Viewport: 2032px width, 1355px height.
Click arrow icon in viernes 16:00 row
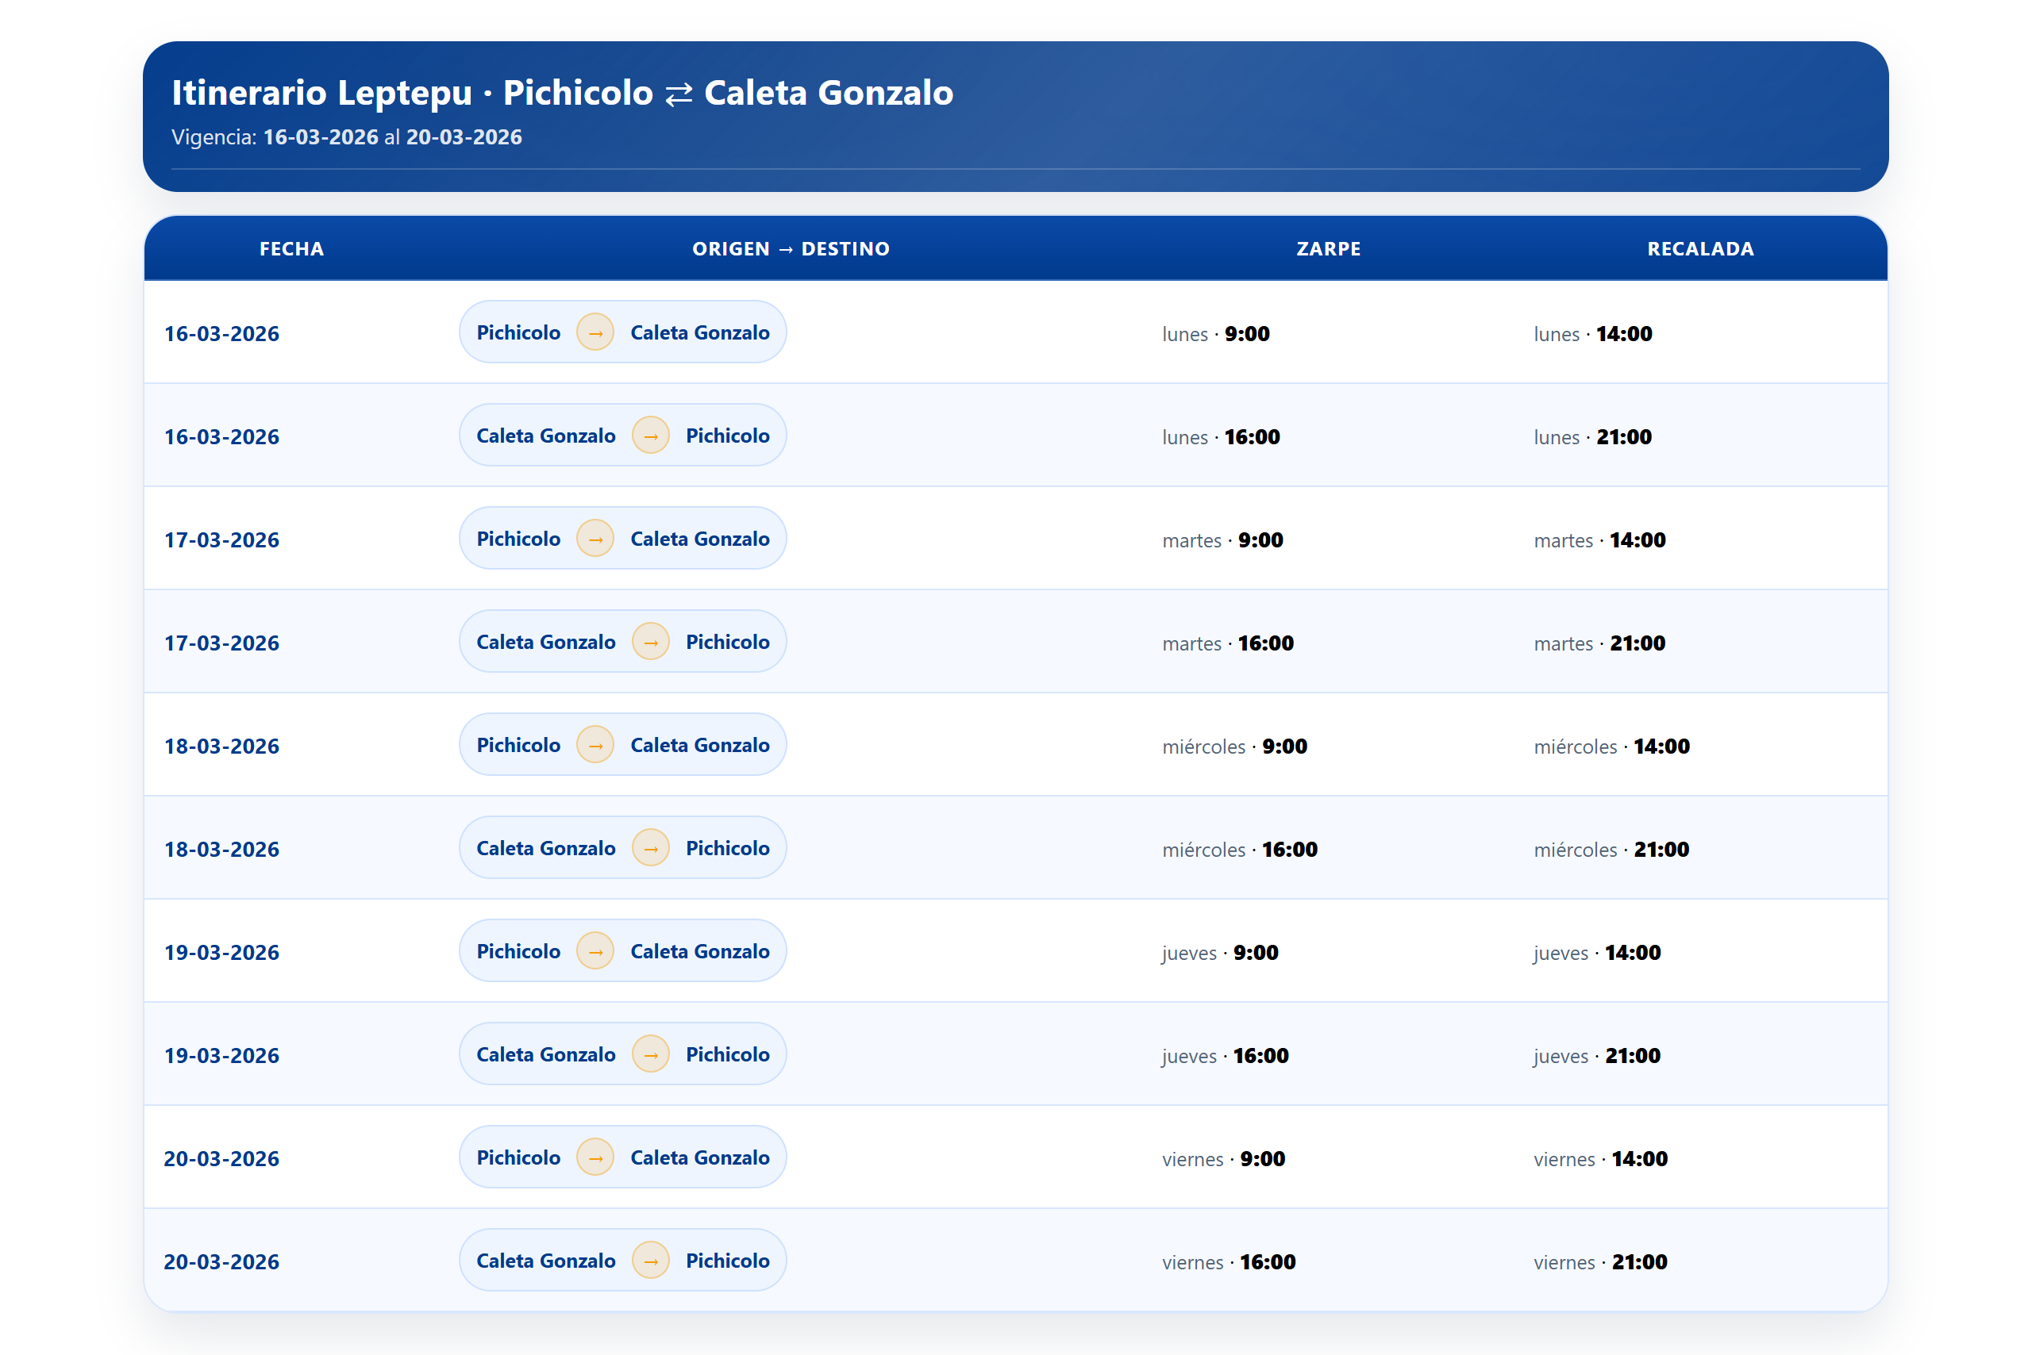650,1261
